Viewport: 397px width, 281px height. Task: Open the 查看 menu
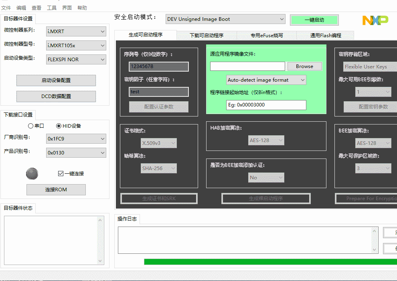[36, 8]
